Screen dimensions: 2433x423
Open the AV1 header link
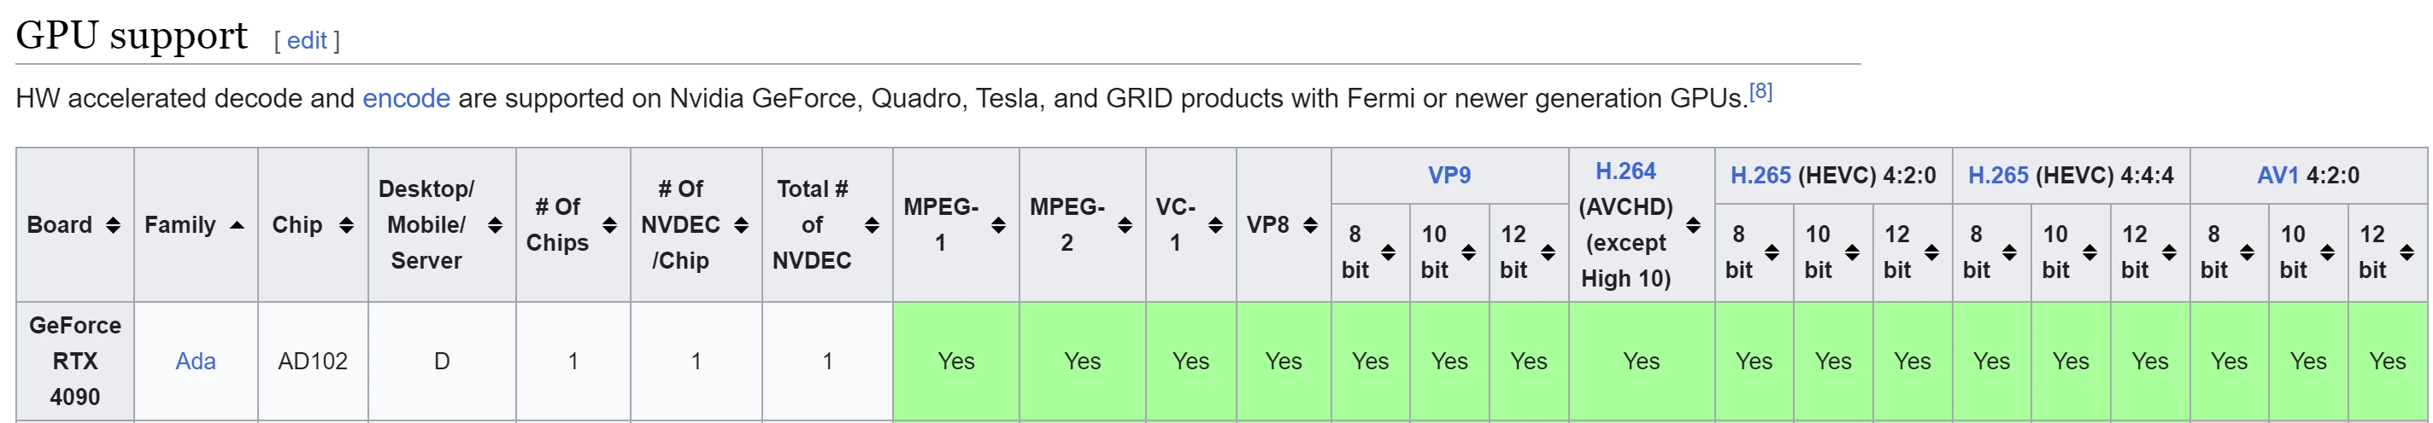[2277, 175]
